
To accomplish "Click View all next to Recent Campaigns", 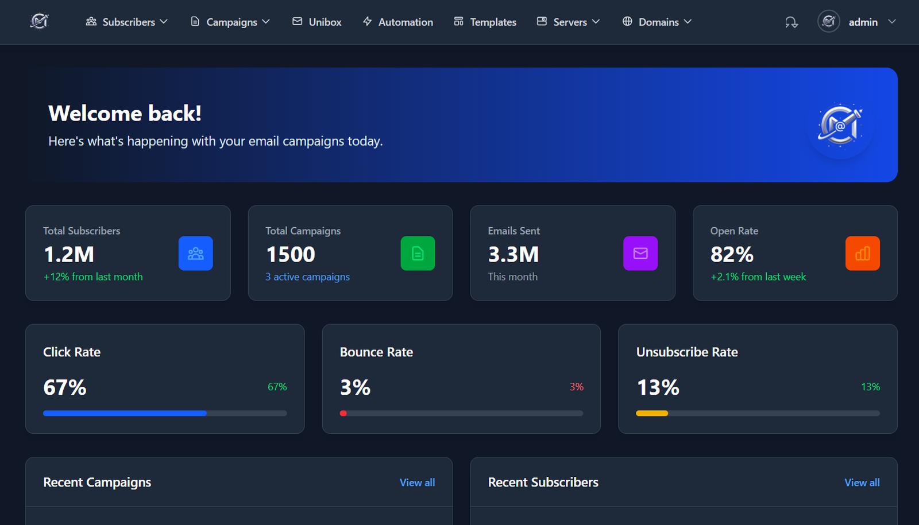I will pos(417,482).
